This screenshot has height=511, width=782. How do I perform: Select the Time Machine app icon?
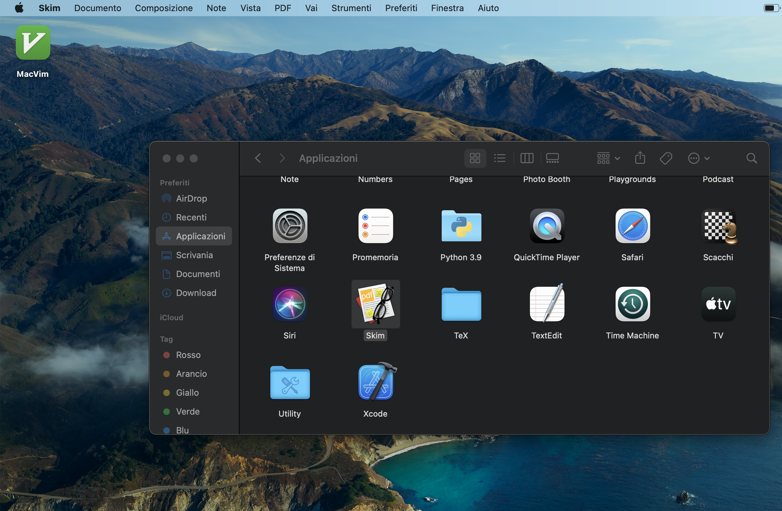(x=632, y=304)
